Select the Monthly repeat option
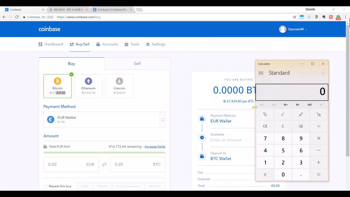350x197 pixels. (x=155, y=186)
